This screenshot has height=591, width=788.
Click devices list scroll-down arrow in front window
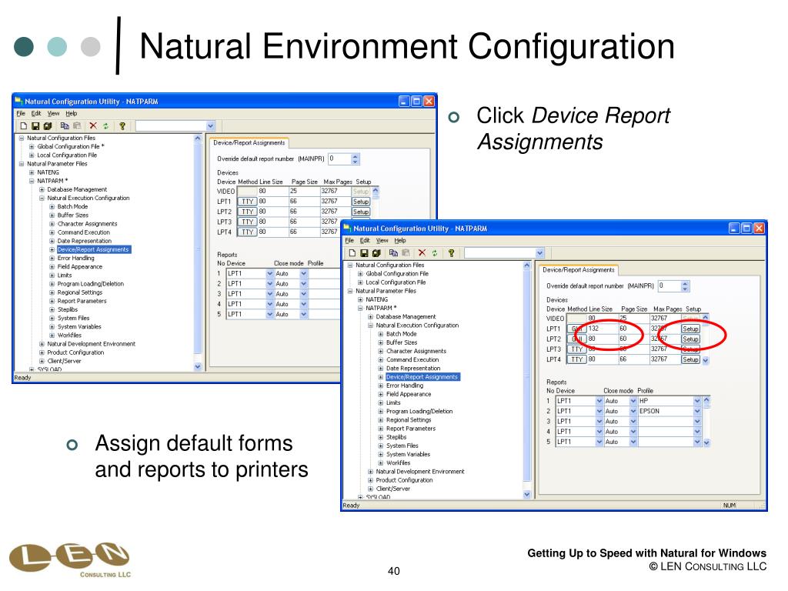(706, 360)
